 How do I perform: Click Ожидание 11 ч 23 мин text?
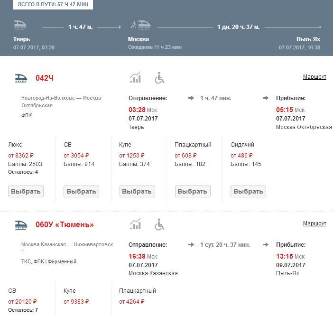click(155, 47)
